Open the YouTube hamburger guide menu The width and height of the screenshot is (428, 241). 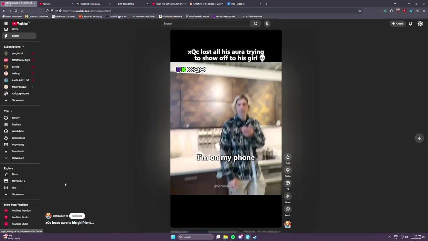pyautogui.click(x=6, y=23)
